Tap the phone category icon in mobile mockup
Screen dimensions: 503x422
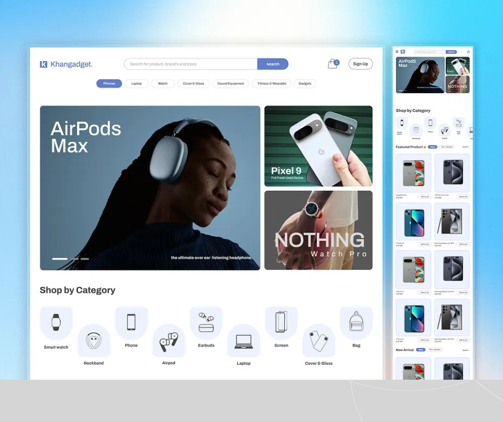click(x=430, y=123)
